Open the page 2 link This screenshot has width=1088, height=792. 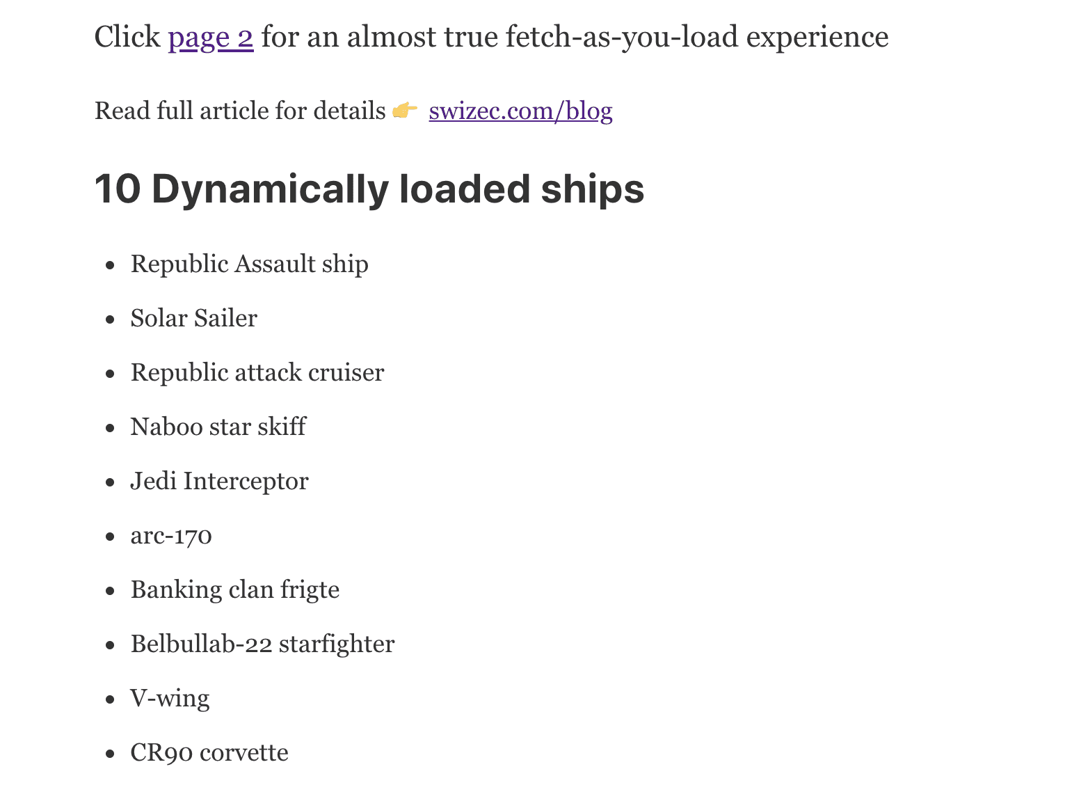210,38
